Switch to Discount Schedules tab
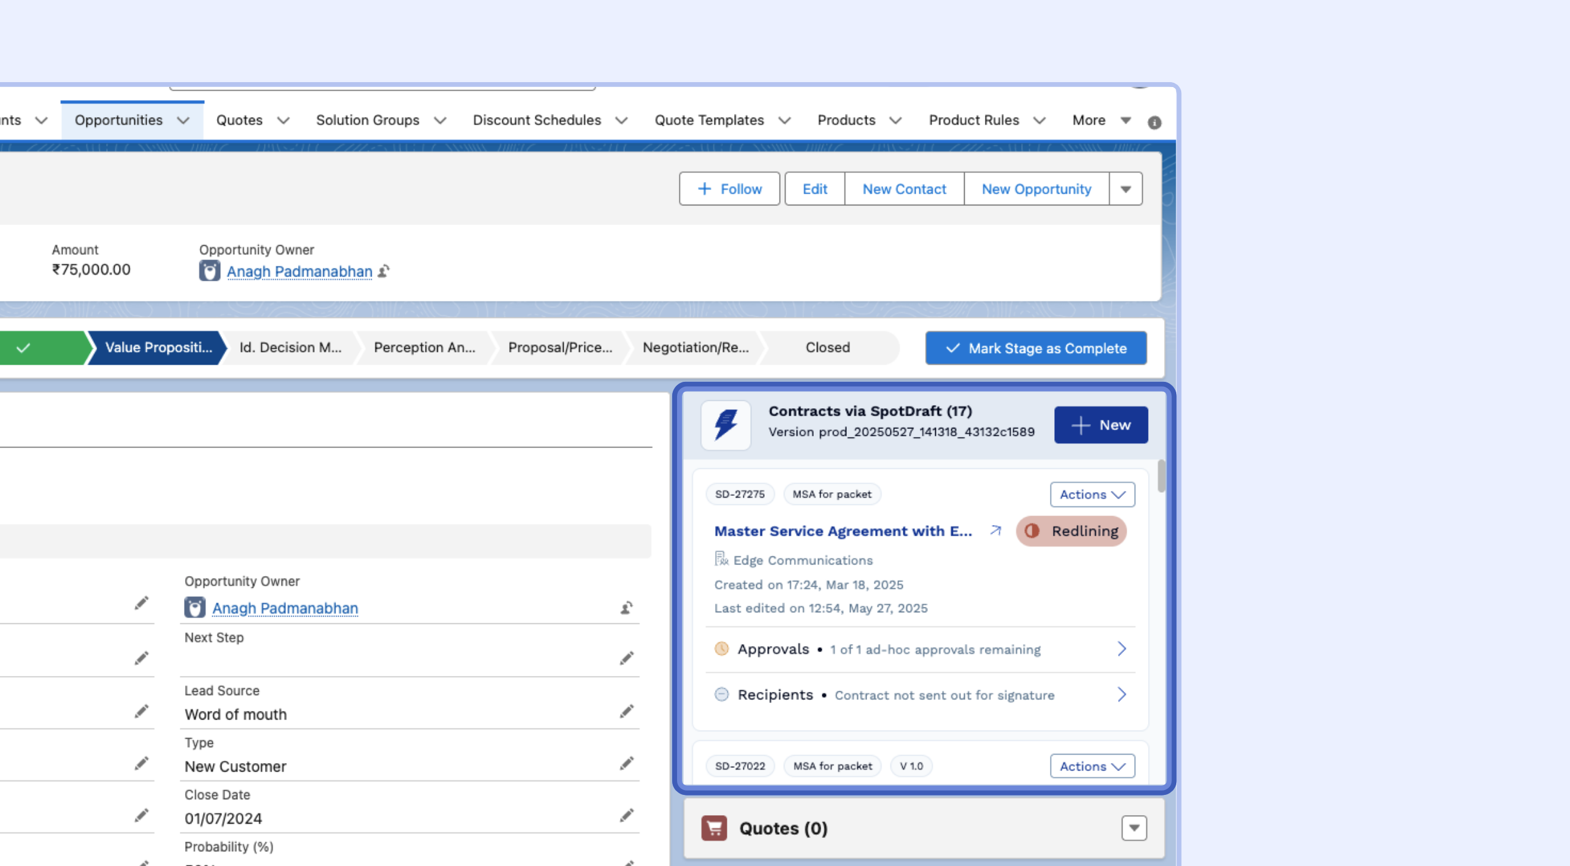Image resolution: width=1570 pixels, height=866 pixels. [537, 120]
